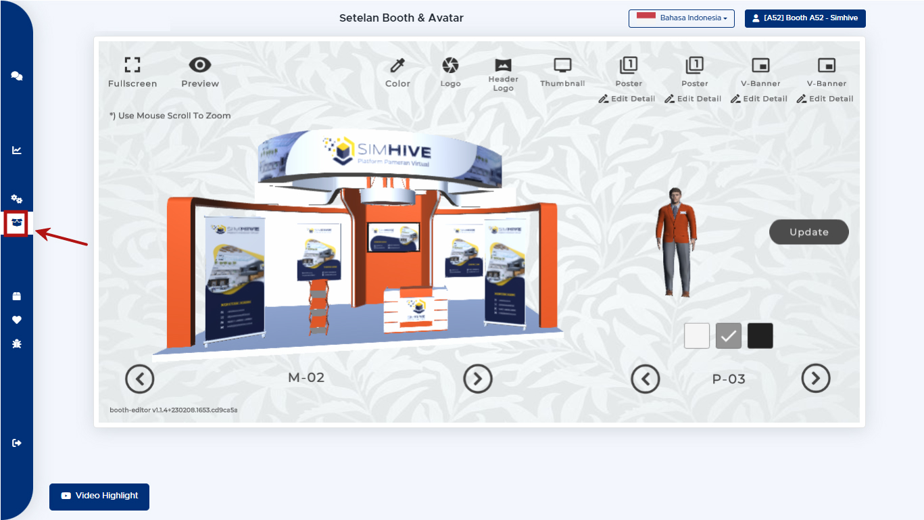Open the Logo aperture tool
Screen dimensions: 924x520
pos(450,72)
